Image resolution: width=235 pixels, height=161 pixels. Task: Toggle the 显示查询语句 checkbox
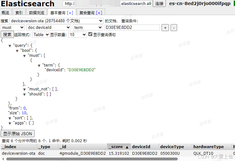90,34
